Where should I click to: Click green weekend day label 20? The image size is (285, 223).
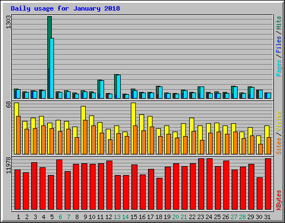tap(175, 217)
